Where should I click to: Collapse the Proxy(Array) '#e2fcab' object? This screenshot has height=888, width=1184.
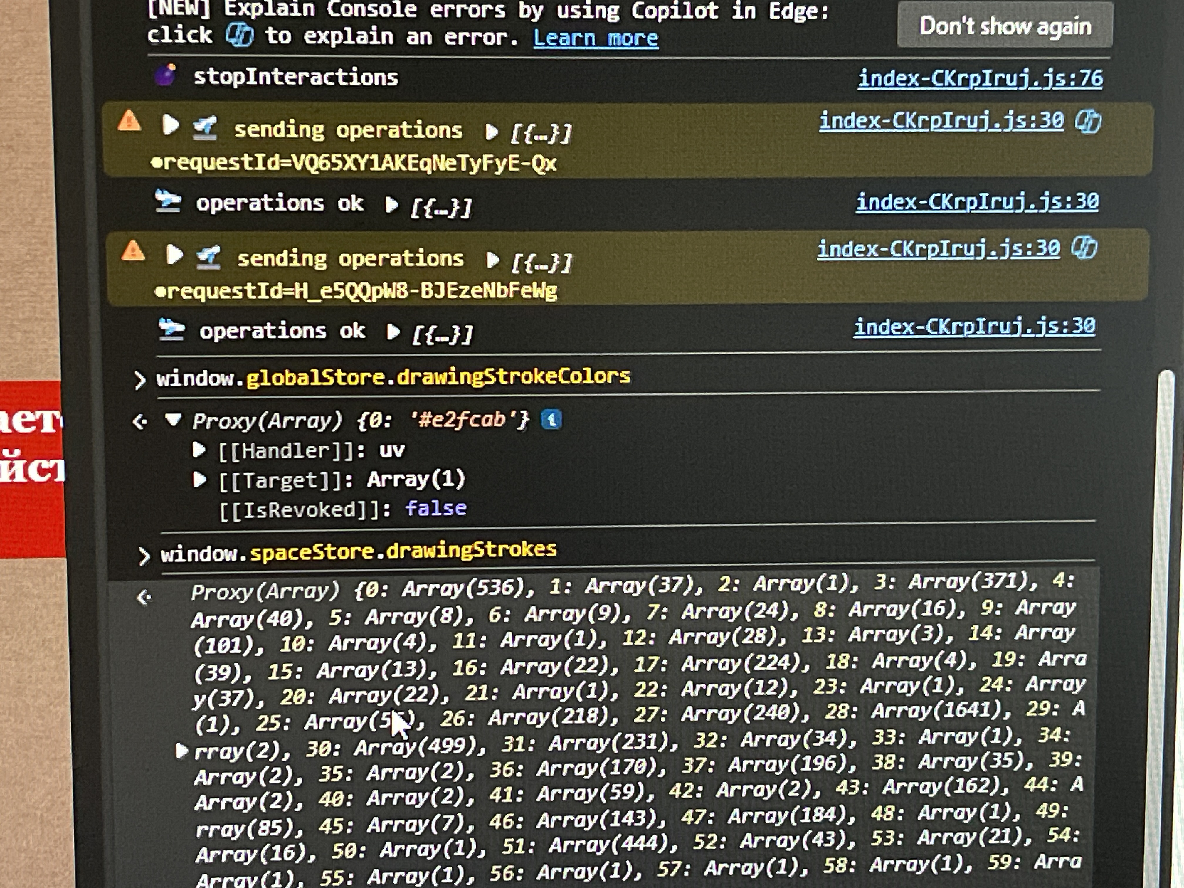(173, 419)
